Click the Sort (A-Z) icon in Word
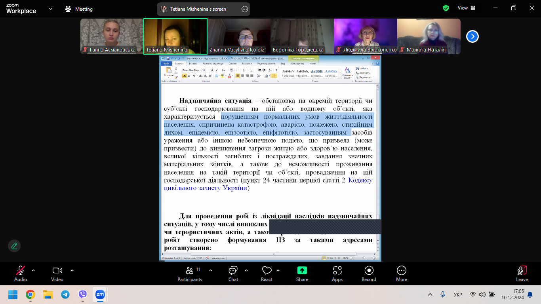Screen dimensions: 541x304 270,70
